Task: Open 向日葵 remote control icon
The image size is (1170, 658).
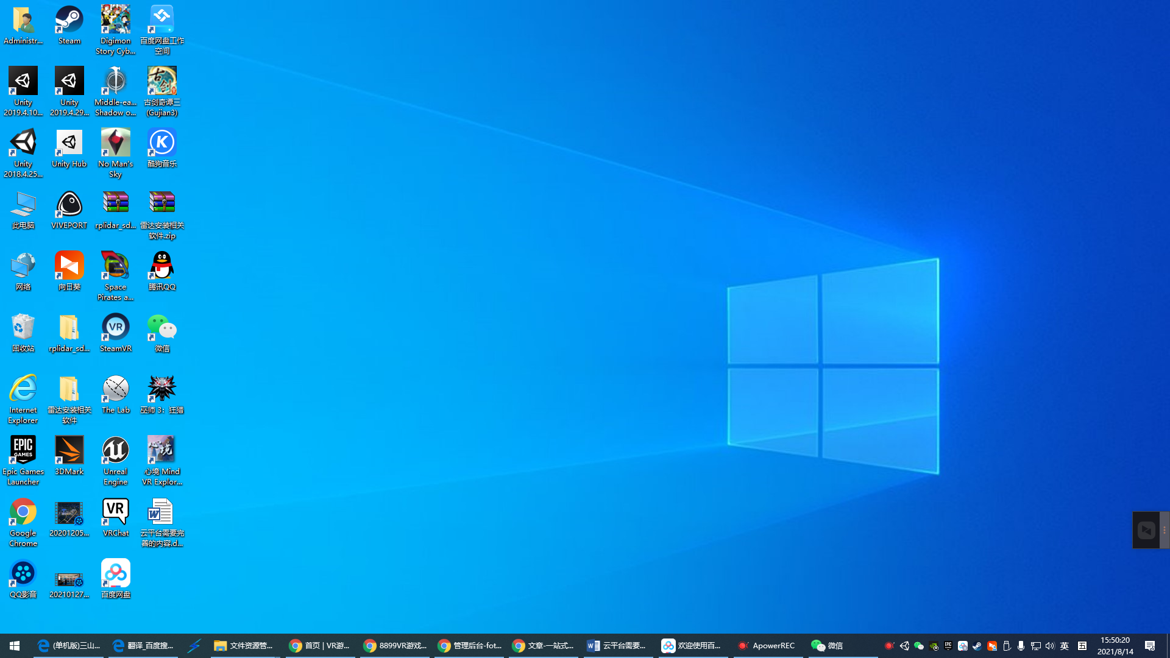Action: (x=69, y=272)
